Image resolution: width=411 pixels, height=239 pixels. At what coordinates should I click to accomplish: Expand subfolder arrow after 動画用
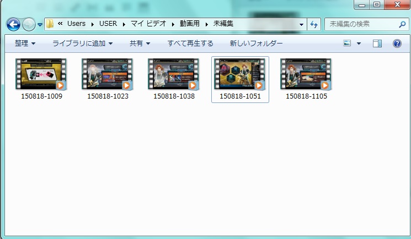pos(207,24)
